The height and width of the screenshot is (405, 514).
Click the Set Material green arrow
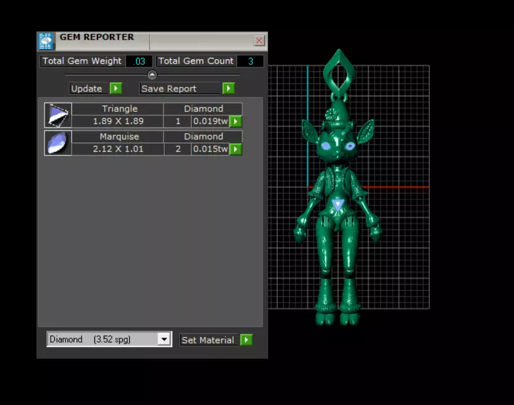(x=246, y=340)
